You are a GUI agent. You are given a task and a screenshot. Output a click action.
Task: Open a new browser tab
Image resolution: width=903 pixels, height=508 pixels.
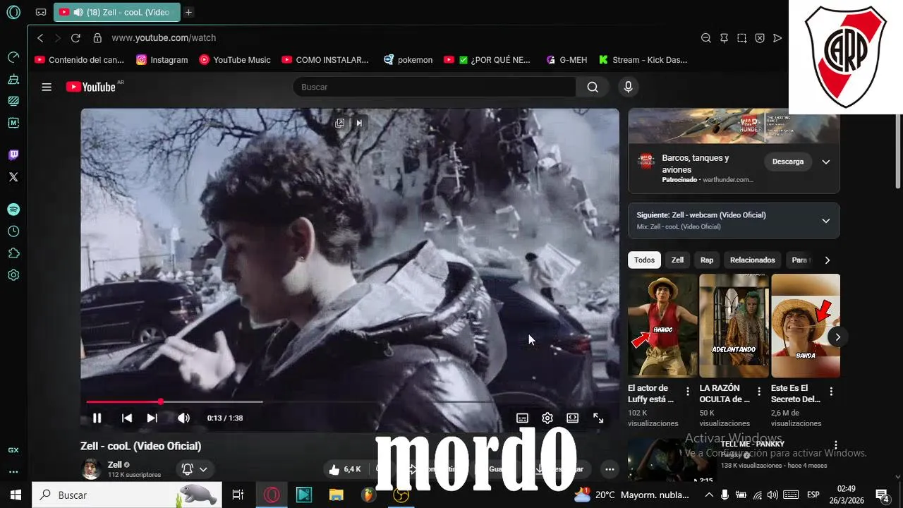coord(188,12)
